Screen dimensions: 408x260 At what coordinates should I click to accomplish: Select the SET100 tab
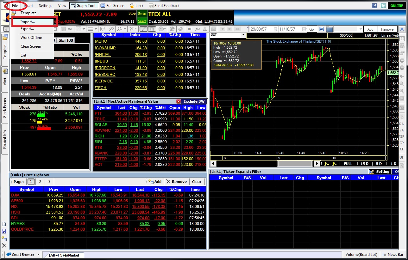66,40
